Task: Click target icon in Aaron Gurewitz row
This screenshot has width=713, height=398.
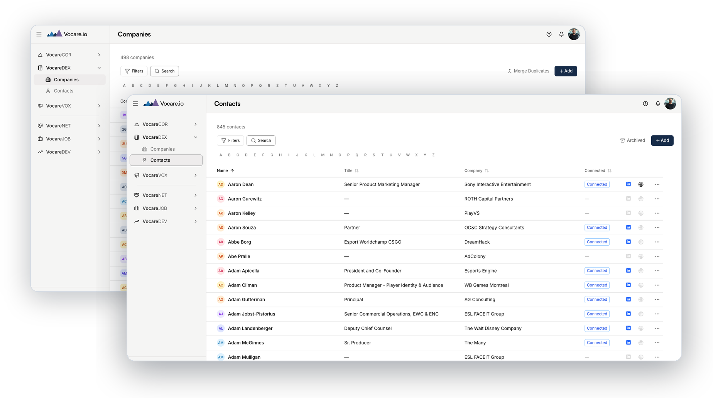Action: pyautogui.click(x=641, y=199)
